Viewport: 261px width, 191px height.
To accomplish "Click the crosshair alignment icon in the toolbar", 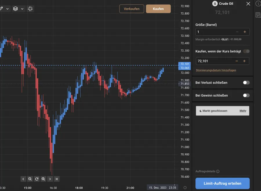I will pos(30,9).
